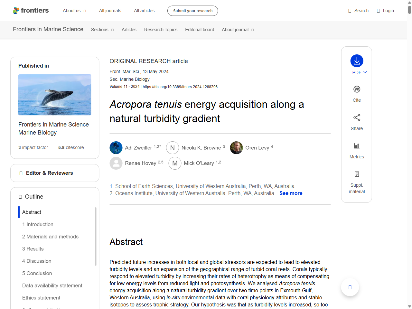Open the Share options icon
This screenshot has width=412, height=309.
[x=357, y=117]
